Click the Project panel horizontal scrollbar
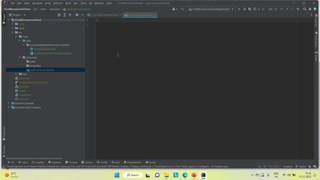Viewport: 320px width, 180px height. [x=34, y=158]
